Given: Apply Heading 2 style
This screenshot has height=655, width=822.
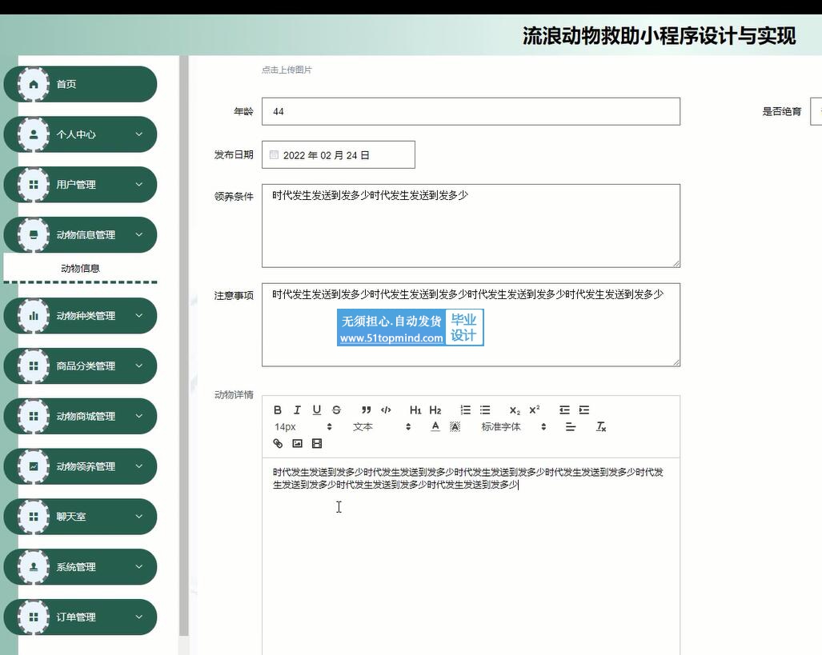Looking at the screenshot, I should pyautogui.click(x=435, y=409).
